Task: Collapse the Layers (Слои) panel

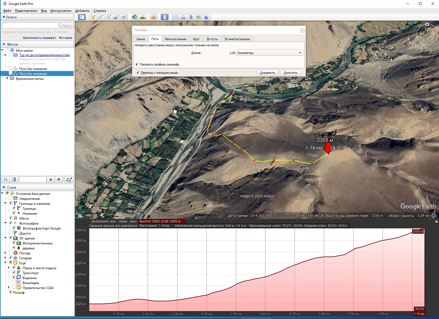Action: coord(4,187)
